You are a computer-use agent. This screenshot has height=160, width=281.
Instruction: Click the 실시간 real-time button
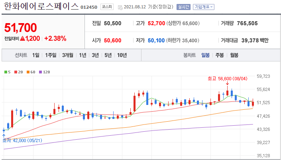183,7
